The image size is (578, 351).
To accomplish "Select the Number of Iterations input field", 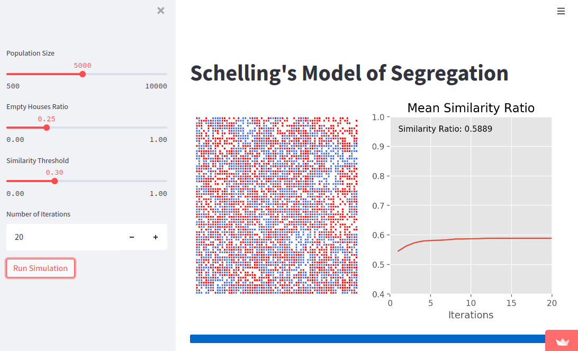I will (x=64, y=237).
